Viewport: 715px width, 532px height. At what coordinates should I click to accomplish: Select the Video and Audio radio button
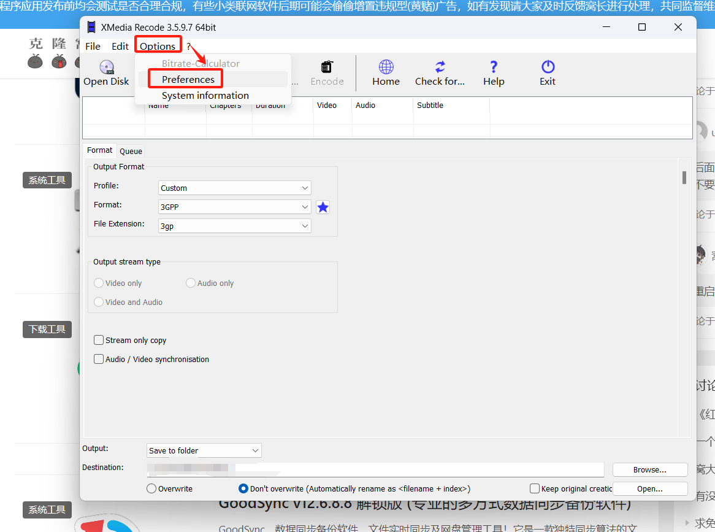point(99,302)
